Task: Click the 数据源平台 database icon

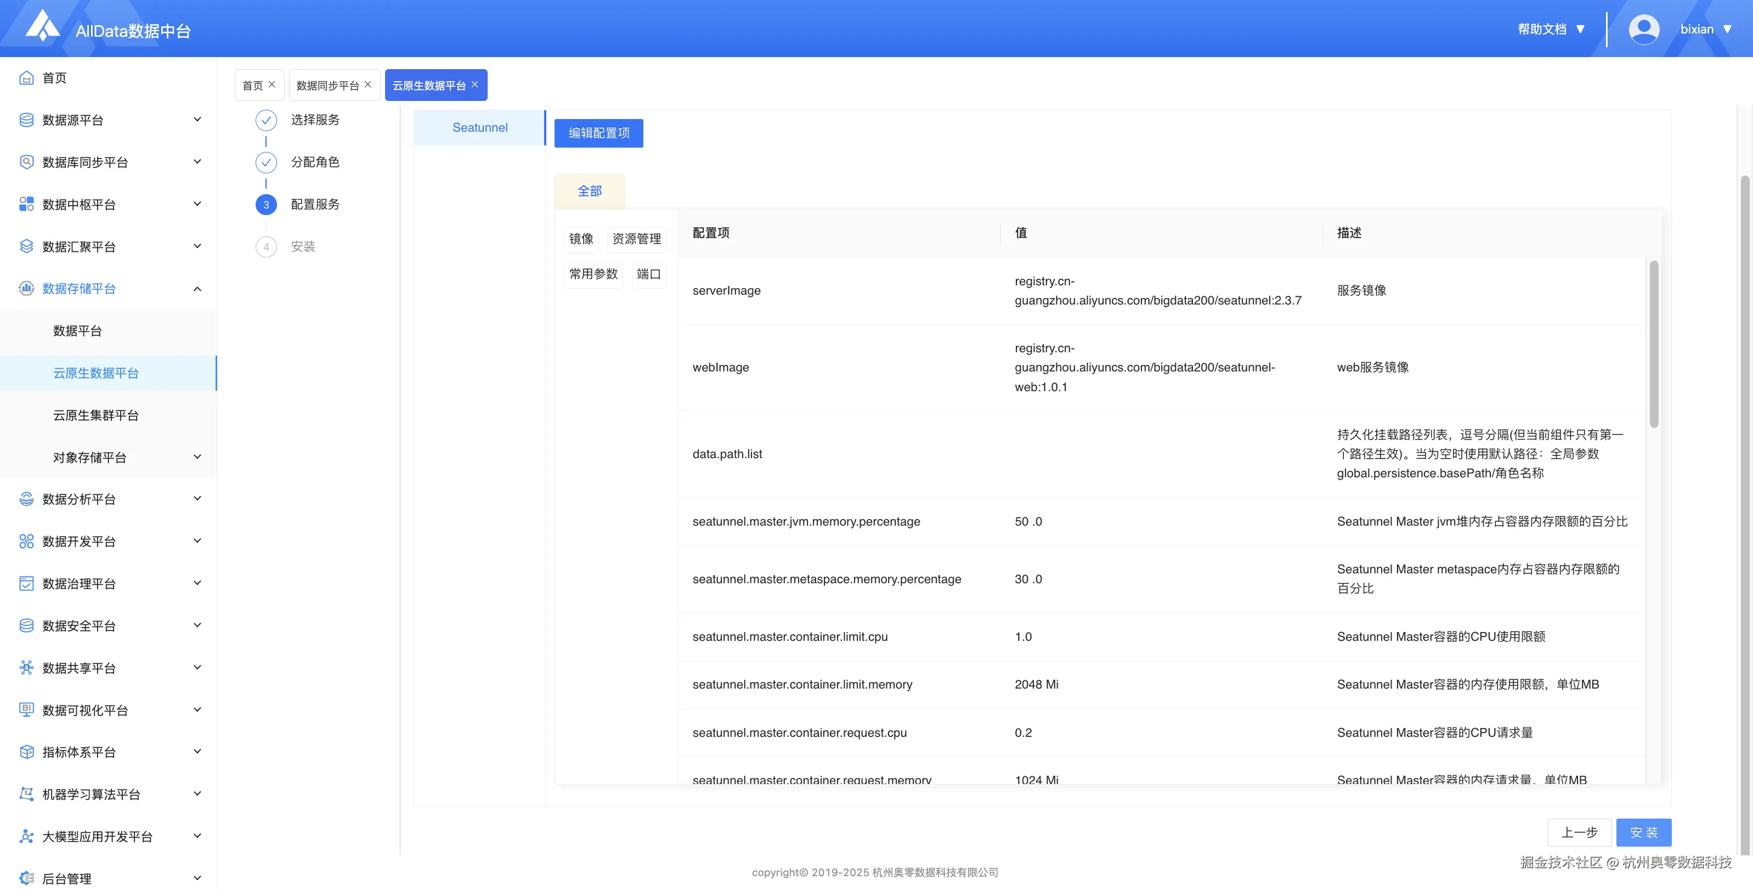Action: [x=26, y=120]
